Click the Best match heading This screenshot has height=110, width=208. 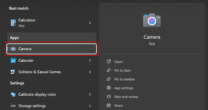point(19,8)
